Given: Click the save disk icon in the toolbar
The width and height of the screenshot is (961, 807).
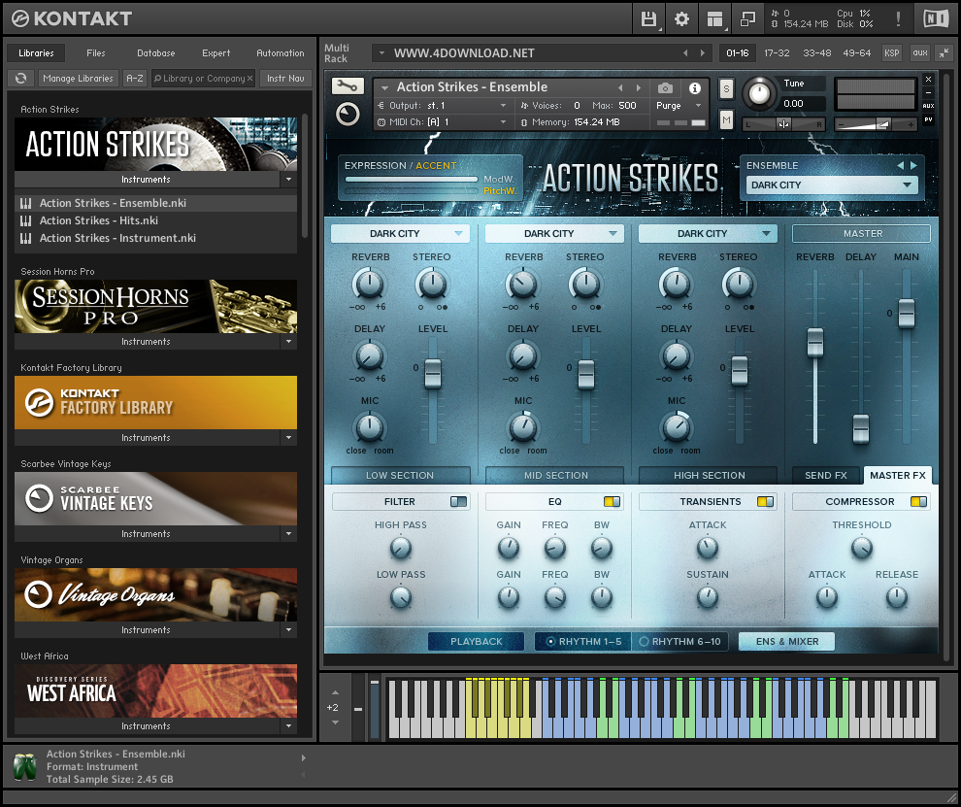Looking at the screenshot, I should (x=648, y=17).
